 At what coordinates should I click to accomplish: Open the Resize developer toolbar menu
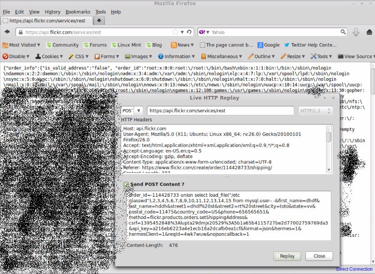pos(293,56)
